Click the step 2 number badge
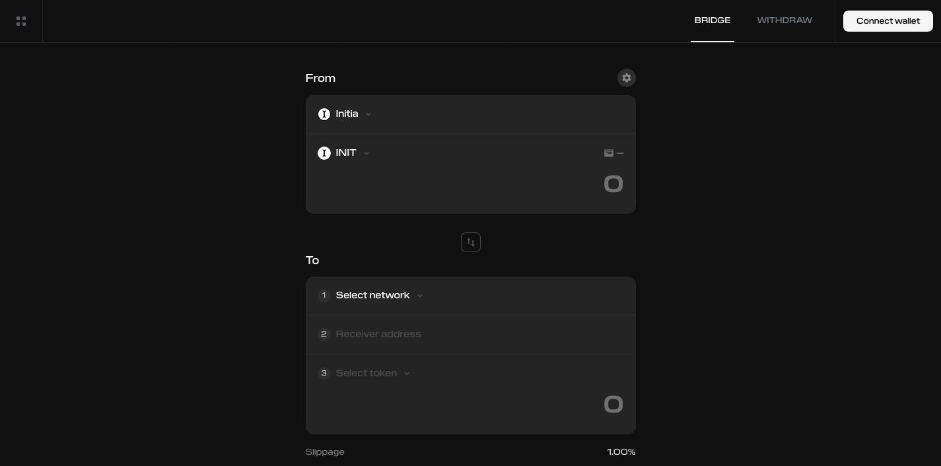 tap(324, 335)
